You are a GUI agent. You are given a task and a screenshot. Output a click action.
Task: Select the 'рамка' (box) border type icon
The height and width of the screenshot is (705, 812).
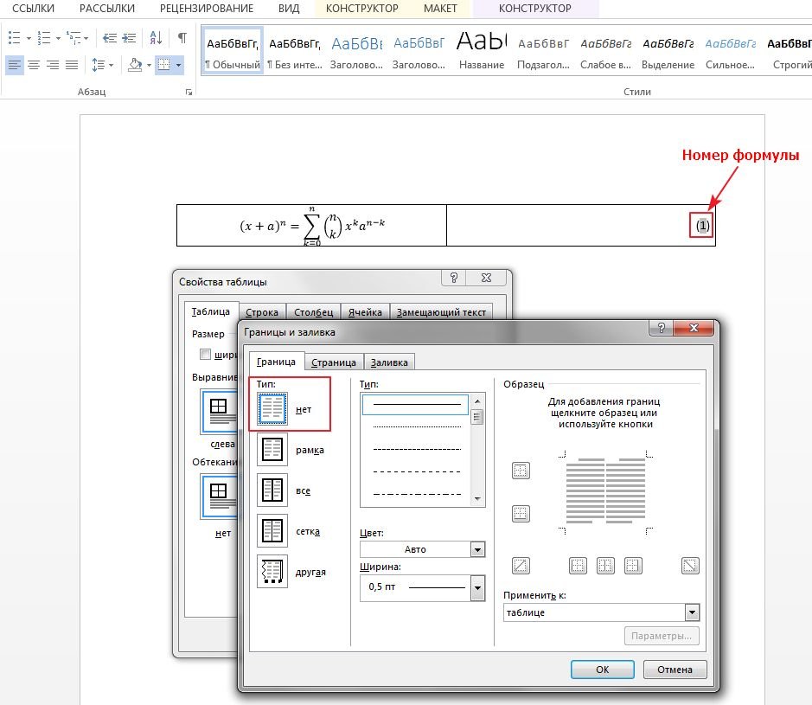click(x=272, y=450)
